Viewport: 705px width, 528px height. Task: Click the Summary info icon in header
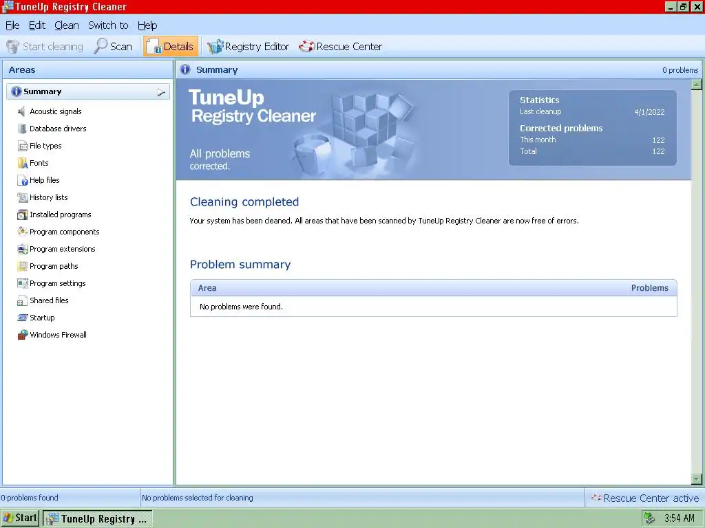(x=185, y=69)
